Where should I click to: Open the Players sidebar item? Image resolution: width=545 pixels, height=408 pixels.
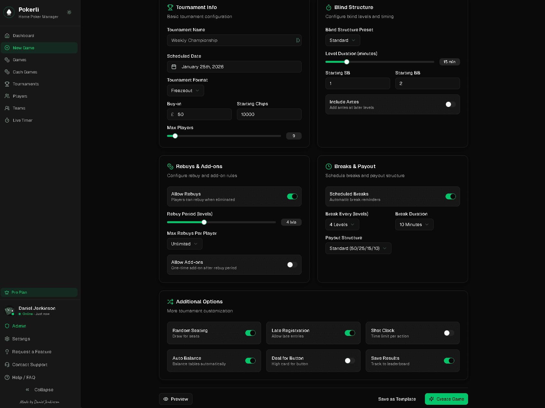click(x=39, y=96)
